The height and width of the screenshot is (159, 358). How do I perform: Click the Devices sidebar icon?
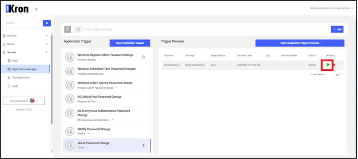pyautogui.click(x=4, y=36)
